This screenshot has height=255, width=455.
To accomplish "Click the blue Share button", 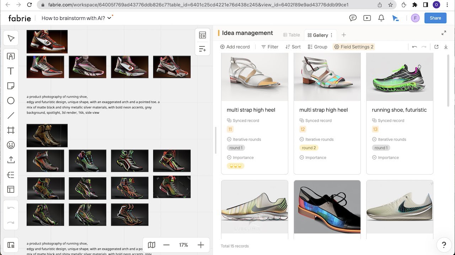I will (x=435, y=18).
